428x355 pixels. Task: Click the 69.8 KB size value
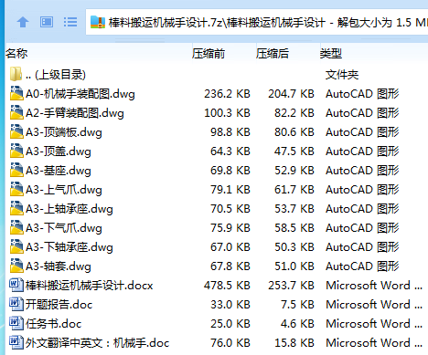click(x=230, y=171)
